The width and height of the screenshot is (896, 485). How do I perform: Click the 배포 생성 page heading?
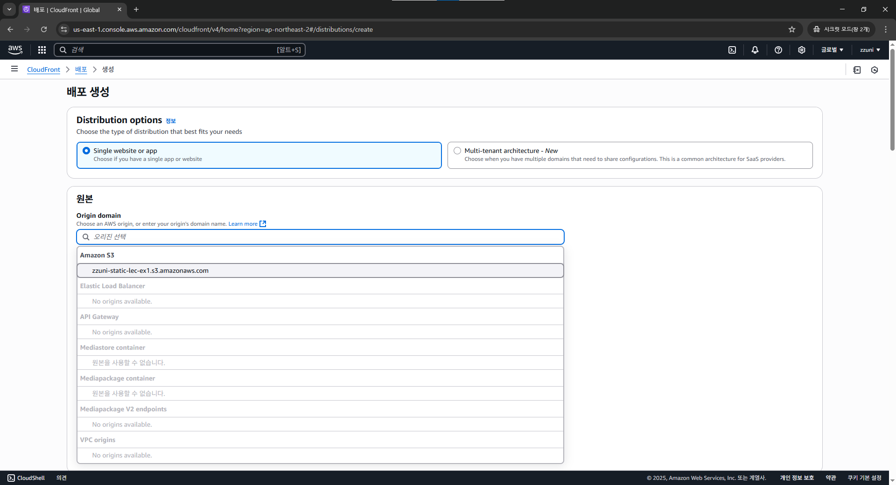[x=88, y=92]
